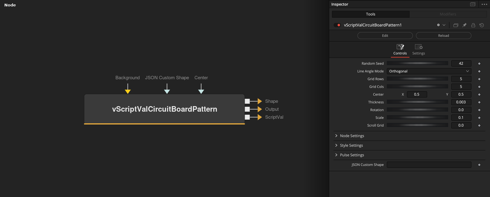Click the Grid Rows value field

[x=461, y=79]
